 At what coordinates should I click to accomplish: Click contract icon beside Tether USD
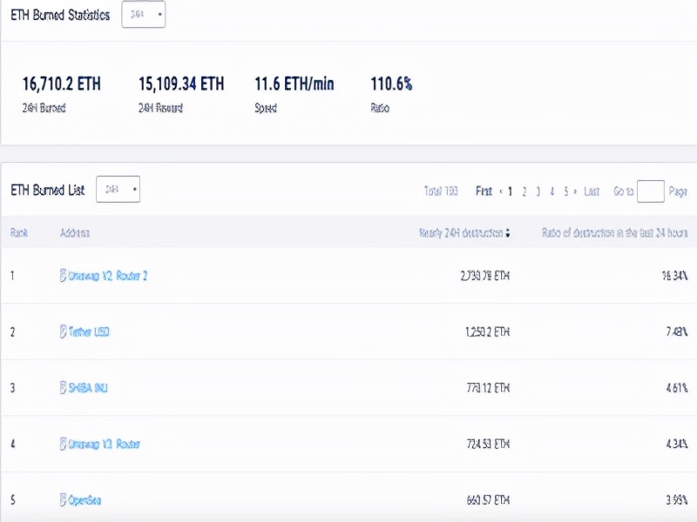click(x=63, y=331)
